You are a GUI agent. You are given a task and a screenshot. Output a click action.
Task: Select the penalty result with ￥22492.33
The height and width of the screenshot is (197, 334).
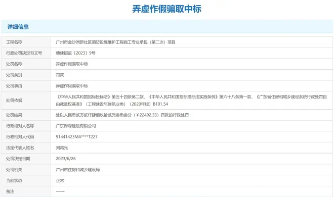coord(122,115)
